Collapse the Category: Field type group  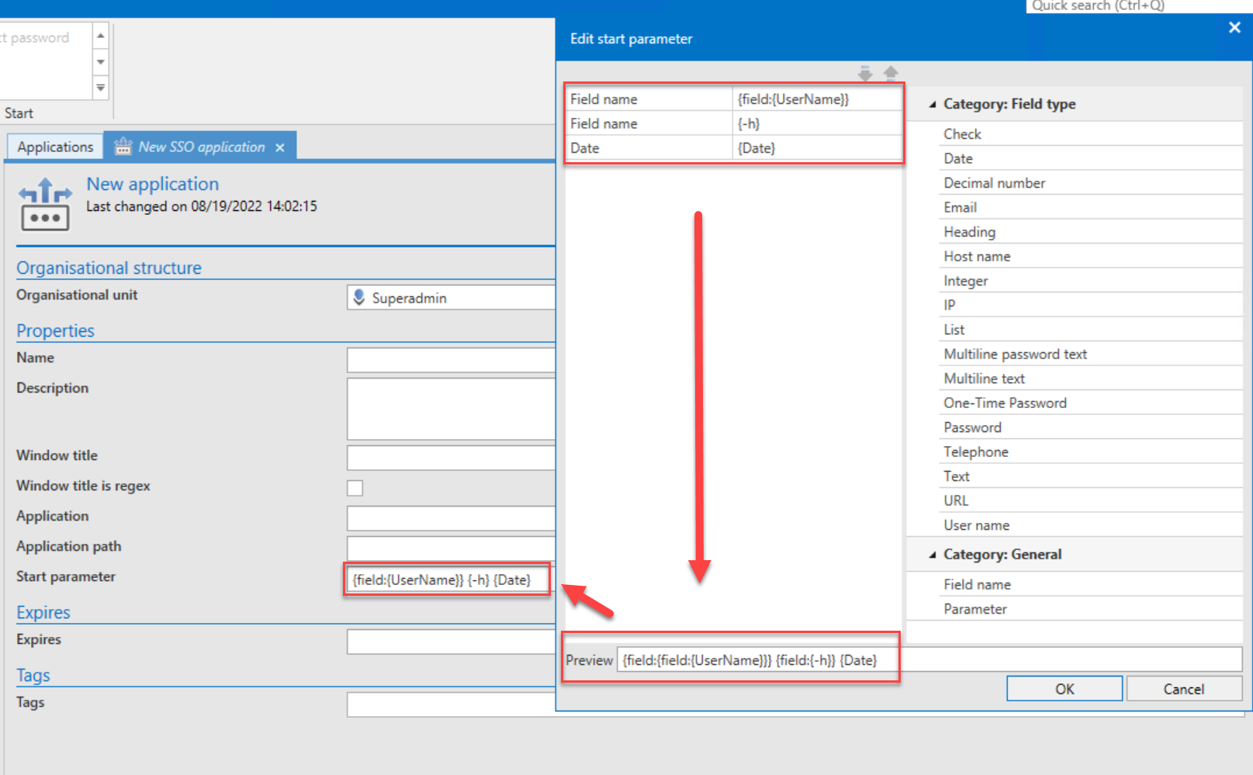pos(933,104)
